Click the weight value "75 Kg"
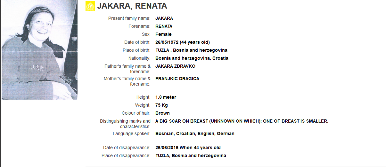This screenshot has width=386, height=167. 161,105
